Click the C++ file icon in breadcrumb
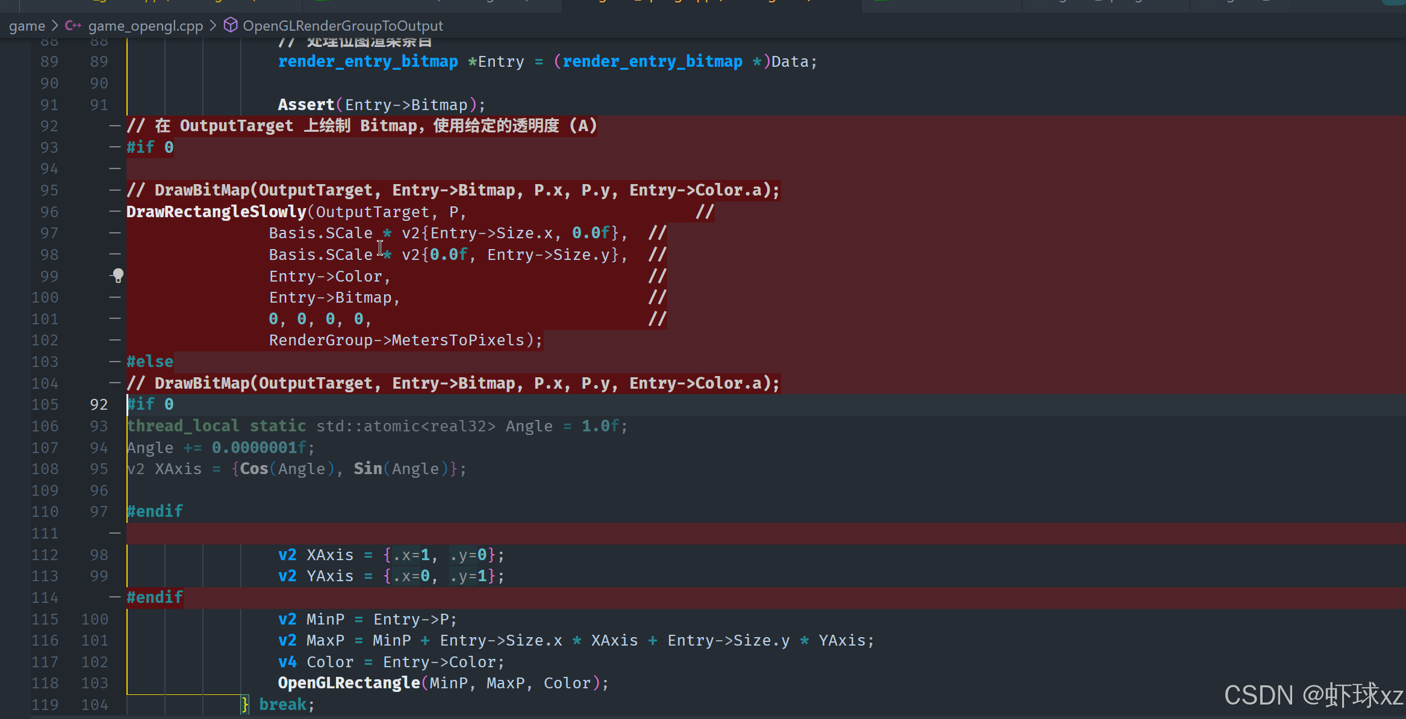This screenshot has width=1406, height=719. coord(73,26)
